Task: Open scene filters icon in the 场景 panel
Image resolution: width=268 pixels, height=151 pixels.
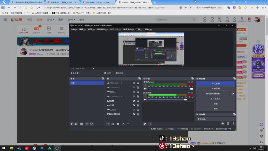Action: click(x=81, y=124)
